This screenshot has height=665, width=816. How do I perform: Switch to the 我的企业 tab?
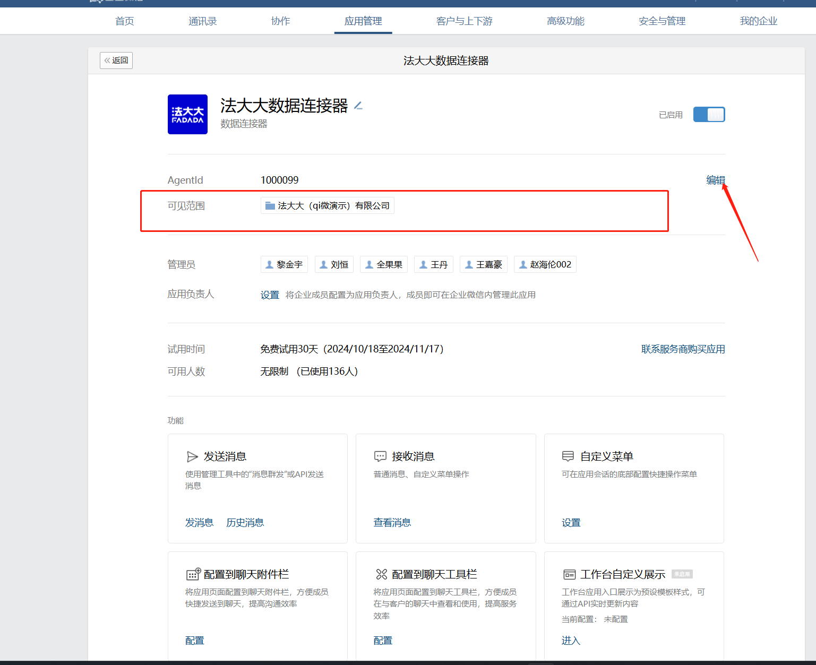[759, 21]
